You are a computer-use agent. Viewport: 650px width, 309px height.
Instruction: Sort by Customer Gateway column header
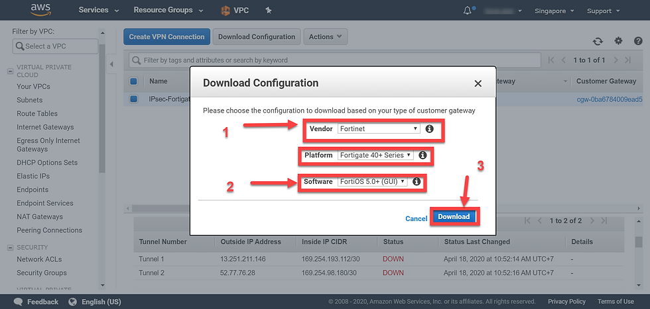click(606, 81)
